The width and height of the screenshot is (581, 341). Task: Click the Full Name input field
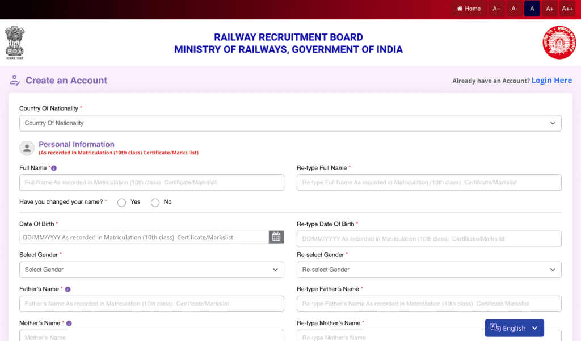[151, 183]
